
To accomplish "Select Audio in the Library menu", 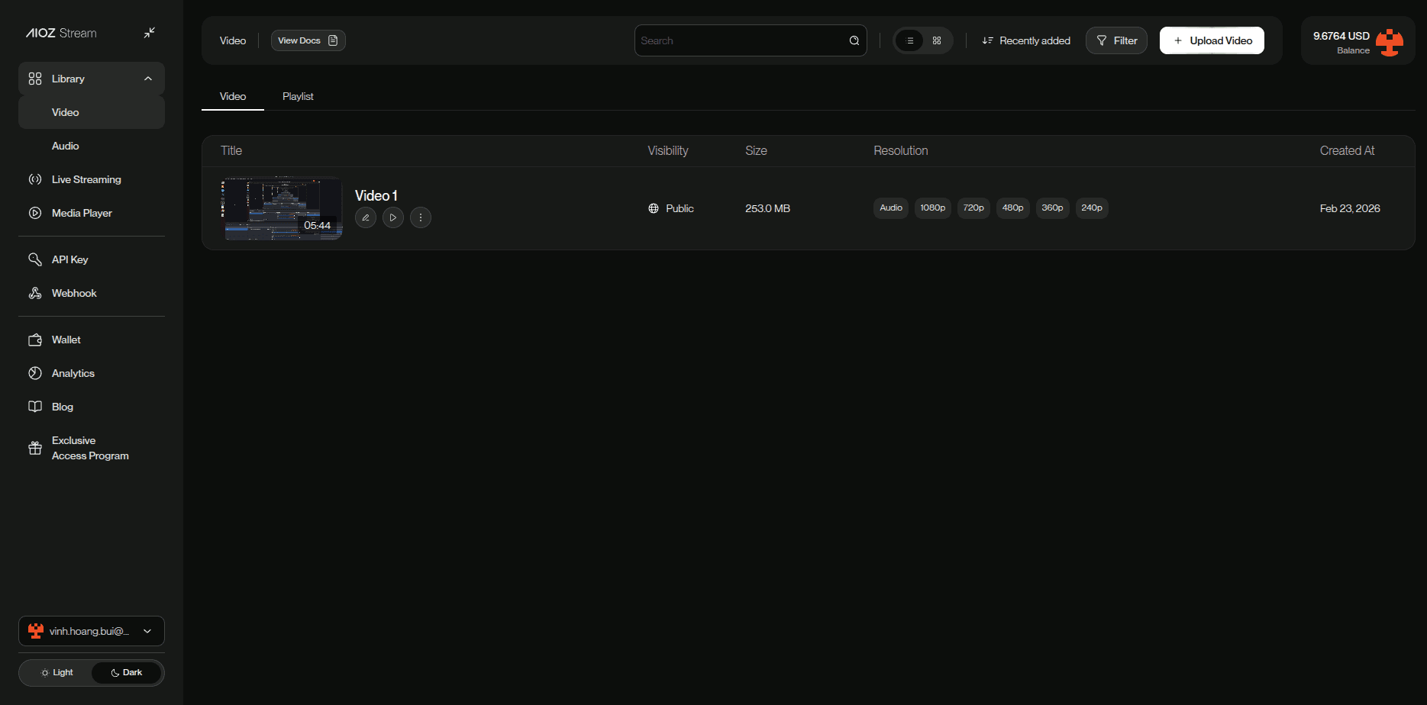I will click(x=65, y=146).
